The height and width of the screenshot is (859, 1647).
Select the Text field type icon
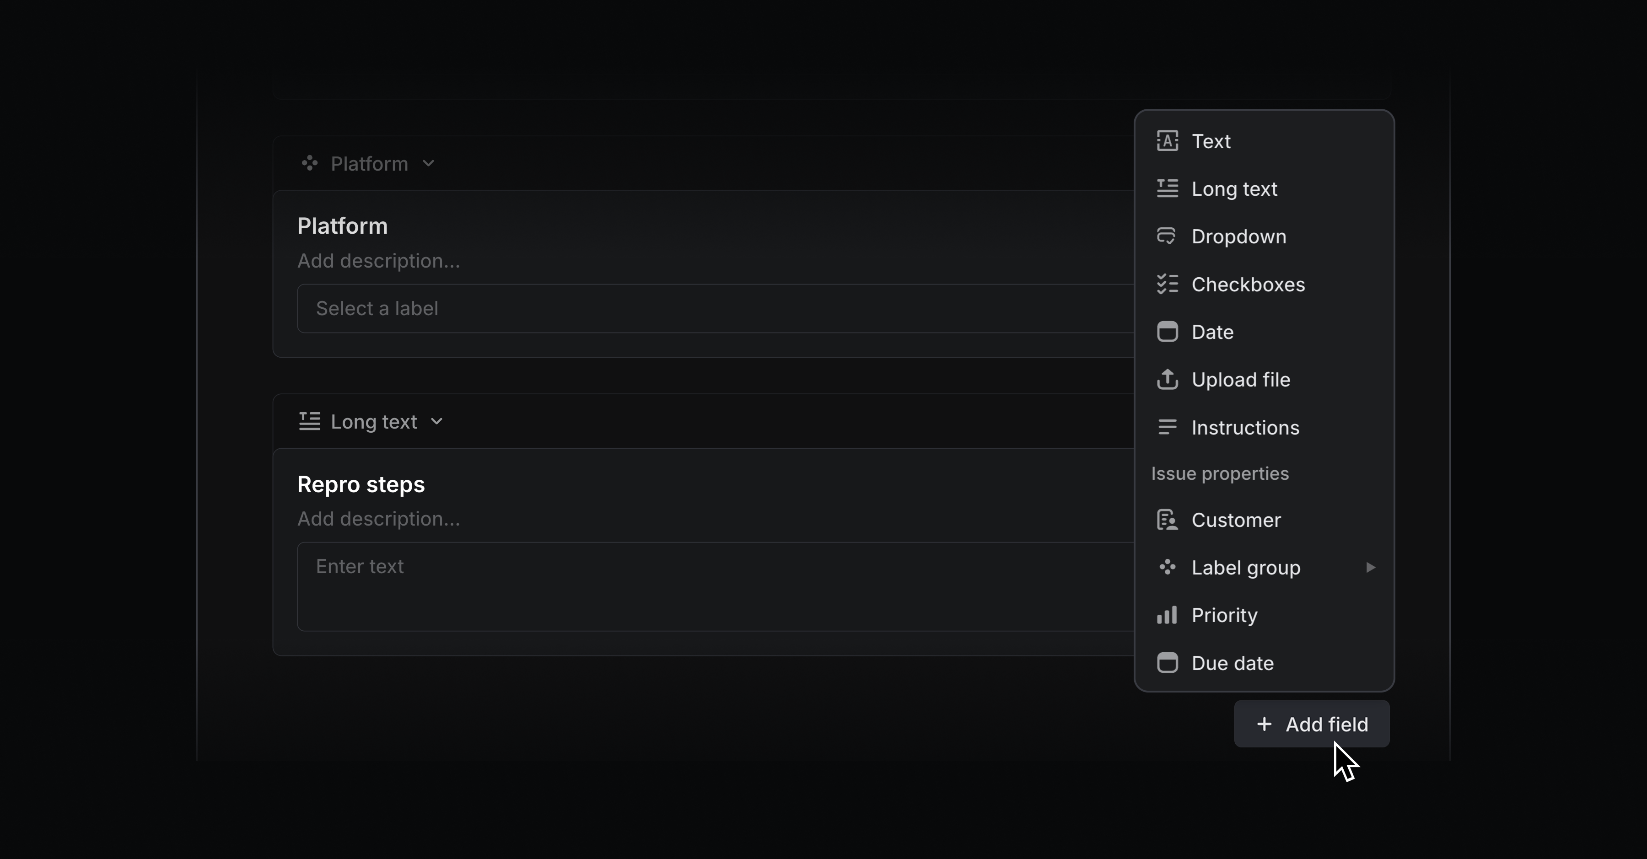tap(1168, 141)
